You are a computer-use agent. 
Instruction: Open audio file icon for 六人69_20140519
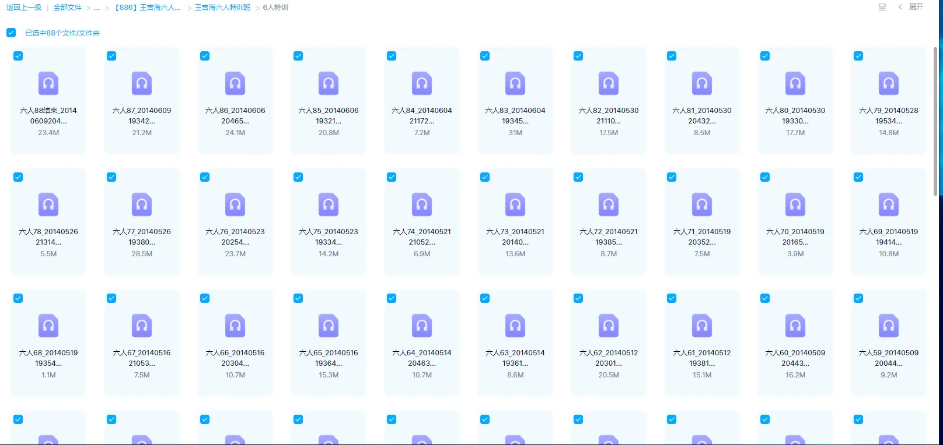[x=889, y=204]
